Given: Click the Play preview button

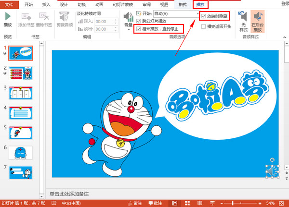Looking at the screenshot, I should pyautogui.click(x=8, y=19).
